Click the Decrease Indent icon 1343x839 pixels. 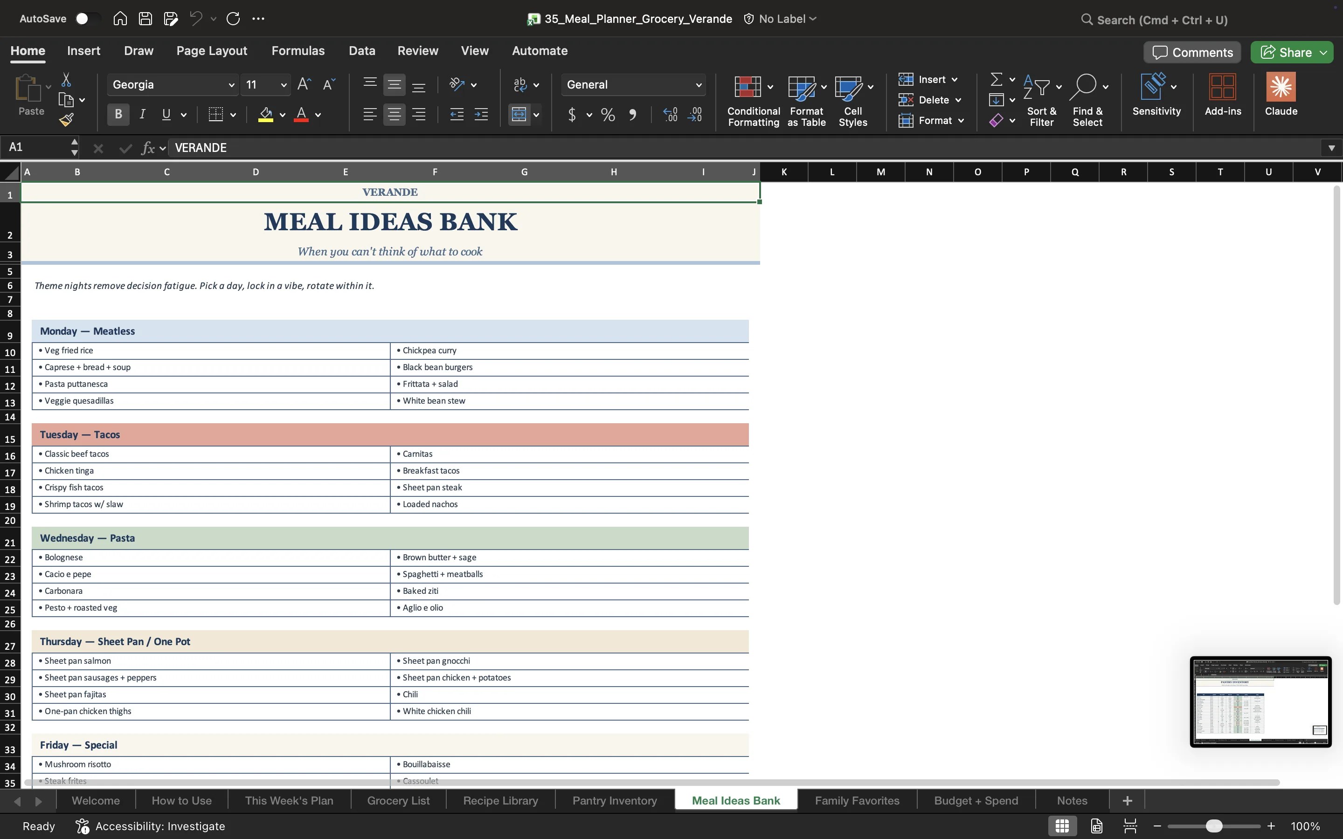[457, 114]
